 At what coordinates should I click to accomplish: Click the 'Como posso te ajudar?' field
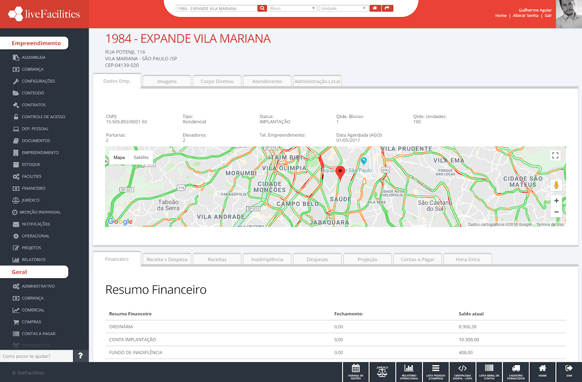coord(36,356)
